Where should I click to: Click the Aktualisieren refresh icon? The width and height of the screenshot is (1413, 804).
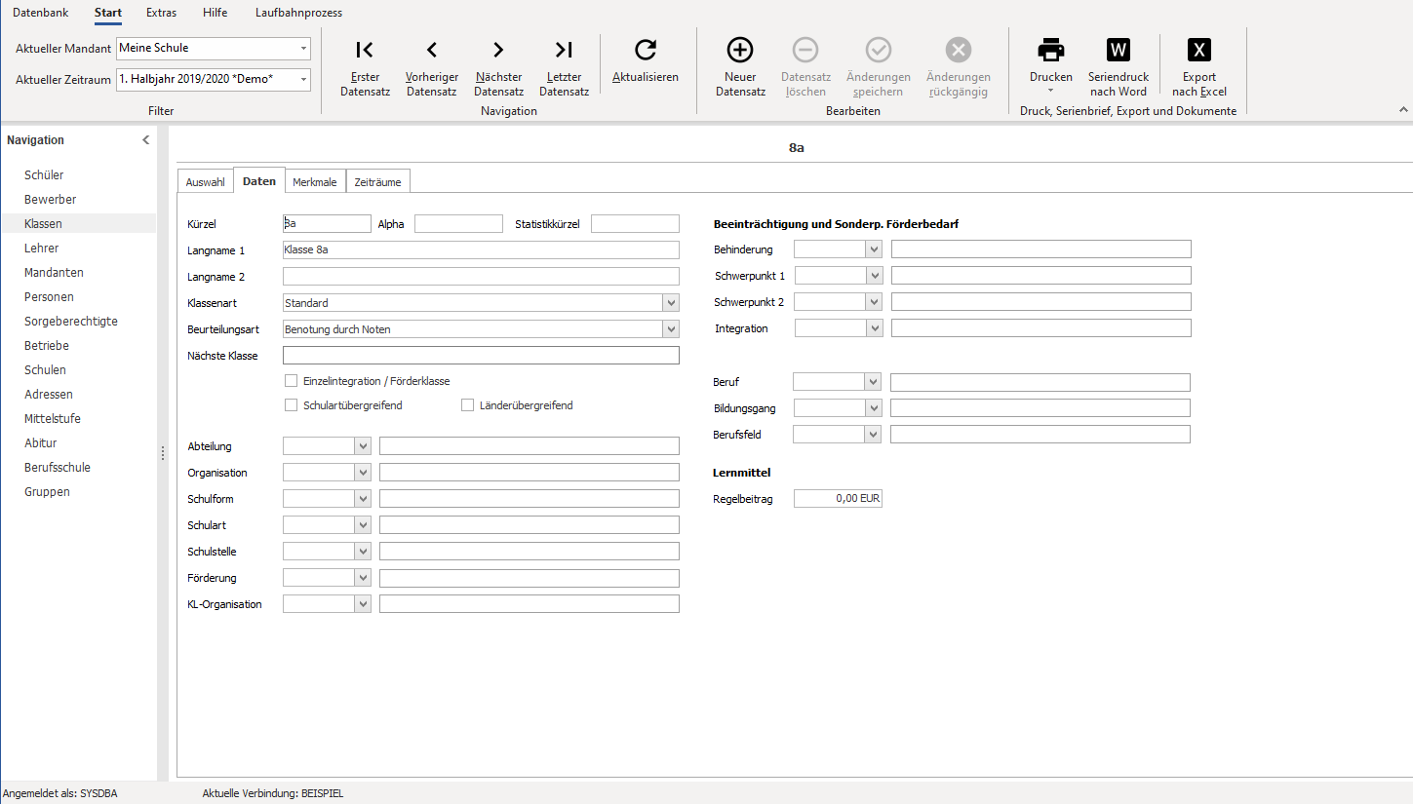tap(646, 51)
